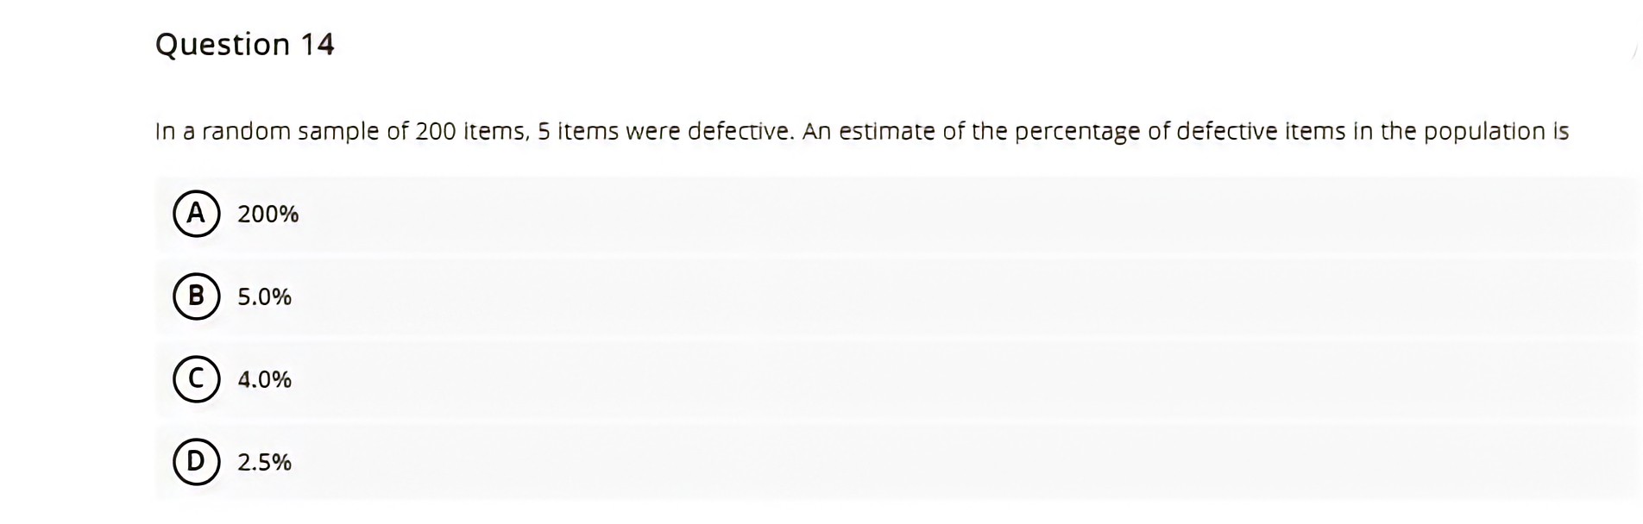Select the 5.0% answer label text
The width and height of the screenshot is (1643, 524).
(x=264, y=296)
